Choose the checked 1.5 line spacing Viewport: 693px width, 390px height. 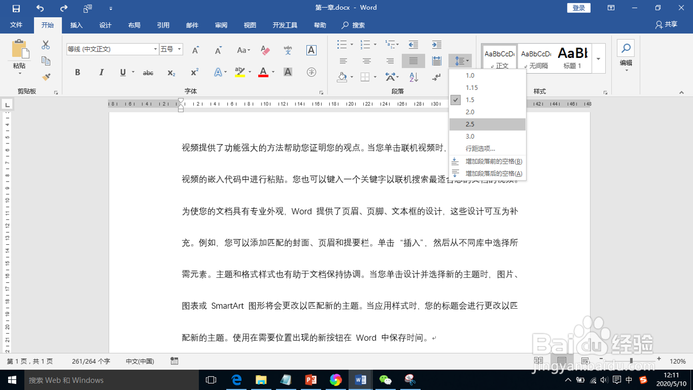(x=487, y=100)
